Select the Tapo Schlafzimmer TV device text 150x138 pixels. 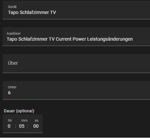click(x=32, y=12)
